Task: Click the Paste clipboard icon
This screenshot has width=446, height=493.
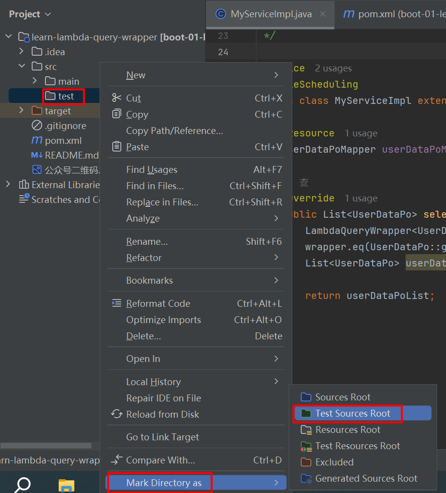Action: 116,147
